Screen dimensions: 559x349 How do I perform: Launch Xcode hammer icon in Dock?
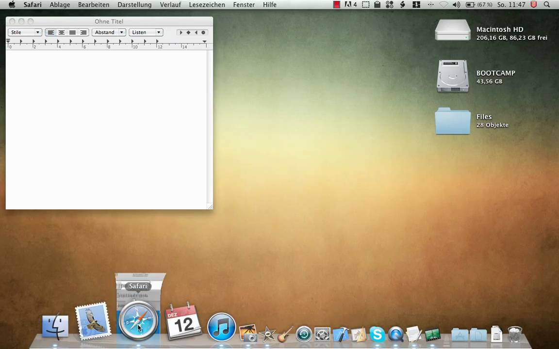click(x=341, y=334)
